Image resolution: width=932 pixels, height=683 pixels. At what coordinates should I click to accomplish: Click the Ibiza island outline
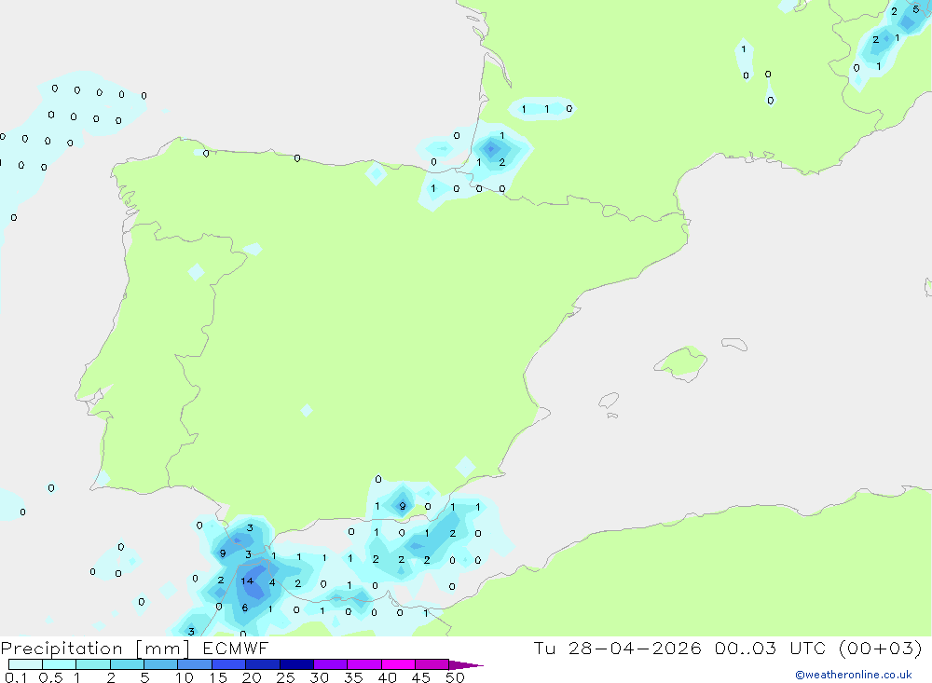(609, 401)
